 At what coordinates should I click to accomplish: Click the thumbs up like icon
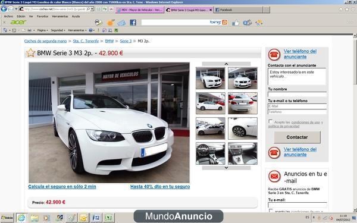pyautogui.click(x=236, y=23)
